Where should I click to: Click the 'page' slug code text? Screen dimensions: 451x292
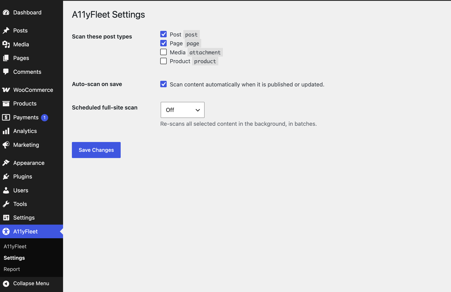tap(193, 43)
